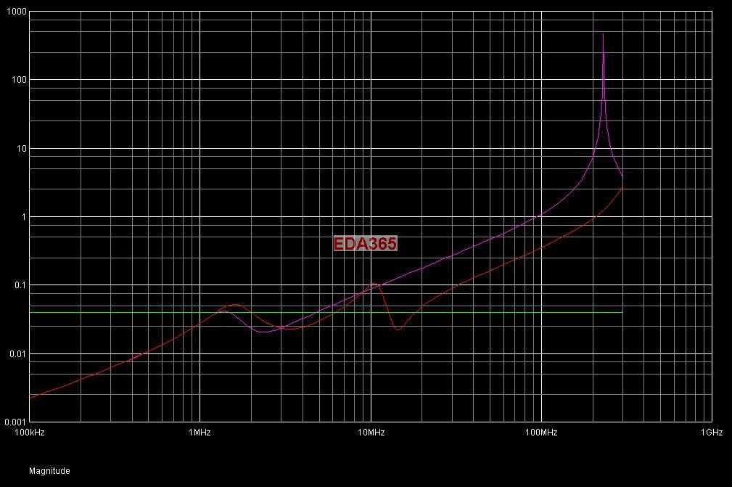732x487 pixels.
Task: Select the 1GHz frequency axis label
Action: point(712,433)
